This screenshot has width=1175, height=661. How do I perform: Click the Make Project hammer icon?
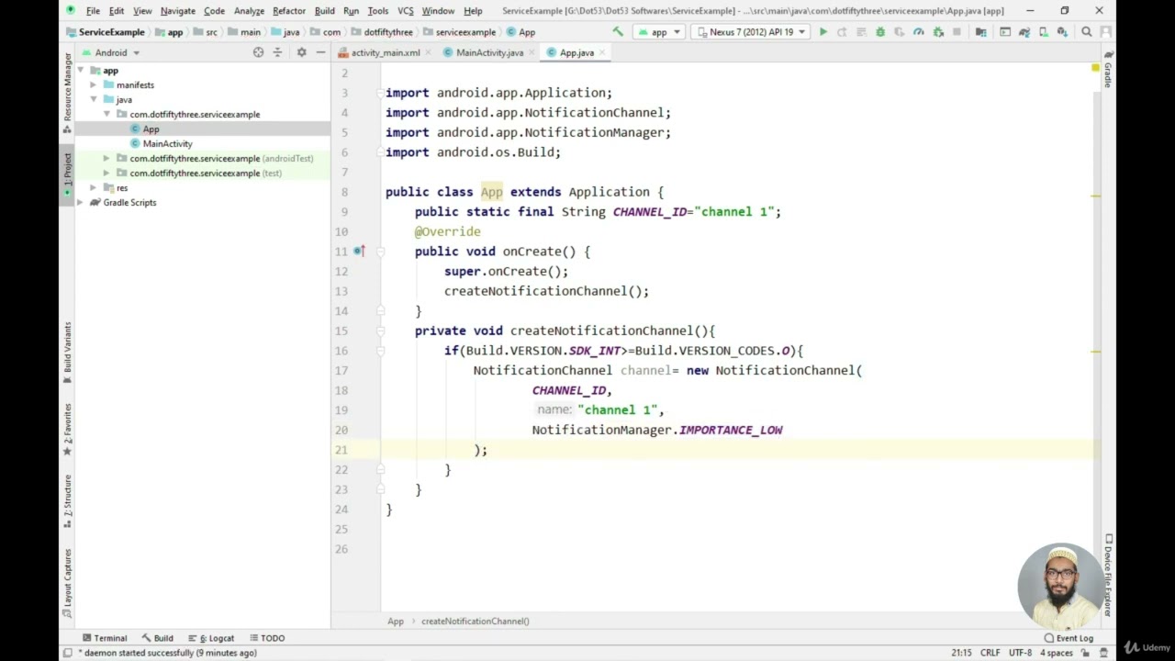point(618,32)
